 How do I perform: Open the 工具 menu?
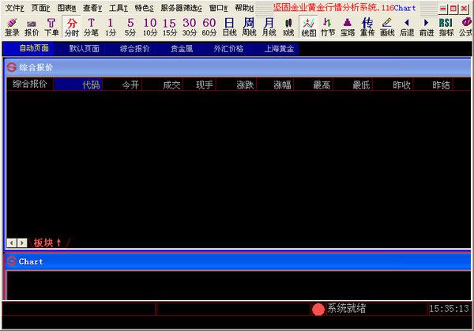pos(118,7)
